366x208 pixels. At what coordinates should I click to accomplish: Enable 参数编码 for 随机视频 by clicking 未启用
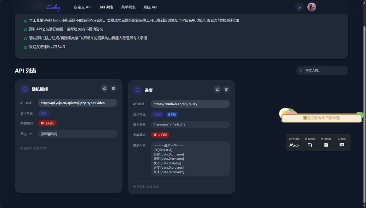coord(47,123)
